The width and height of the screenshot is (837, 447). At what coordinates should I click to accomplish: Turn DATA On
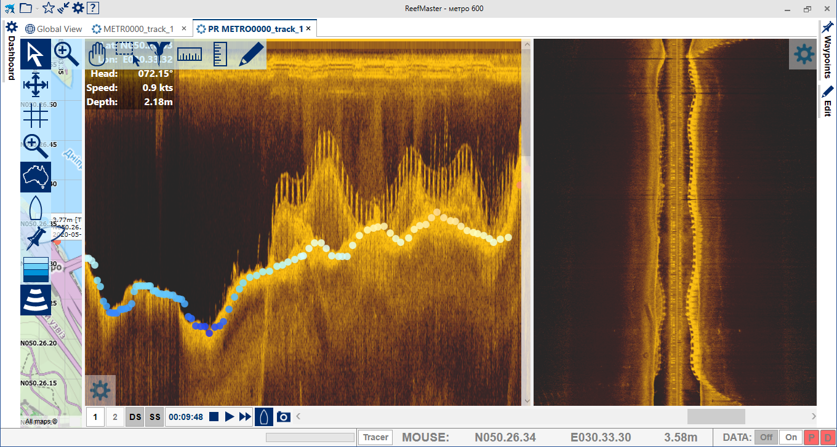pyautogui.click(x=791, y=437)
